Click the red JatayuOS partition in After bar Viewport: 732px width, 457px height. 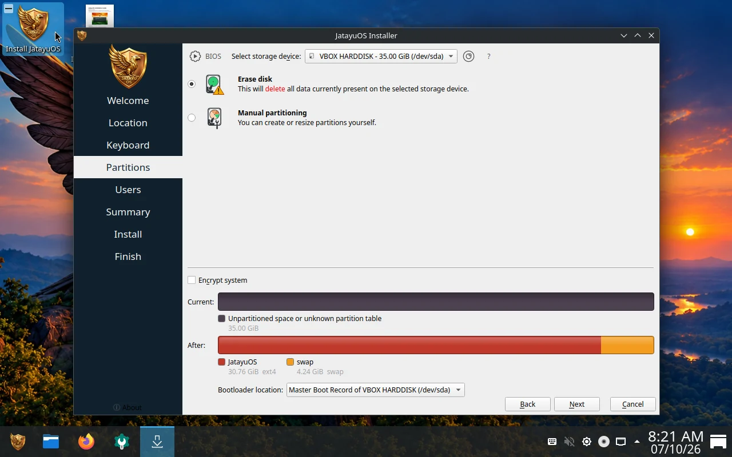tap(409, 345)
